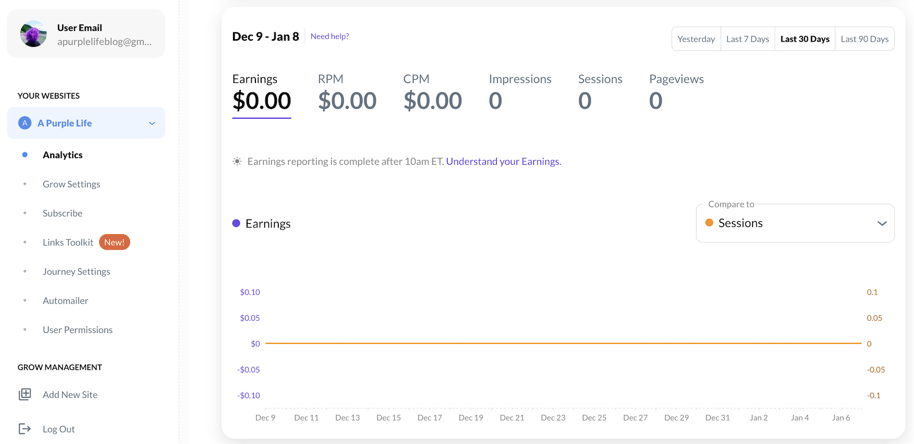Click the A Purple Life site badge icon

tap(25, 123)
